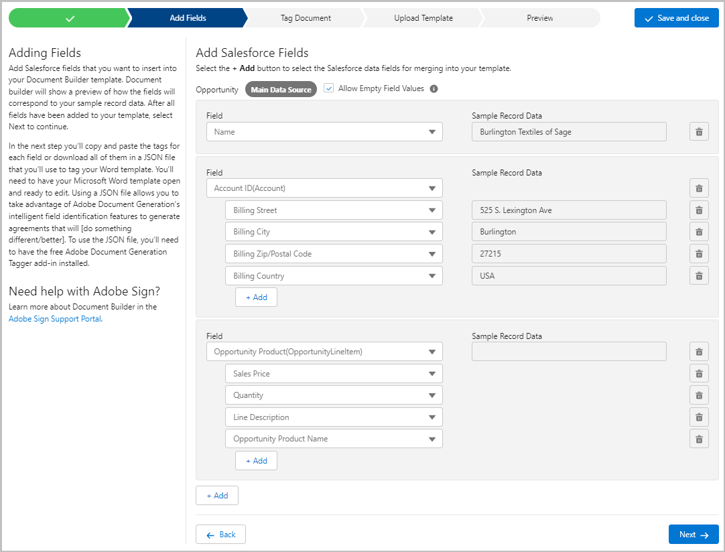This screenshot has width=725, height=552.
Task: Remove the Billing Street field
Action: pos(699,210)
